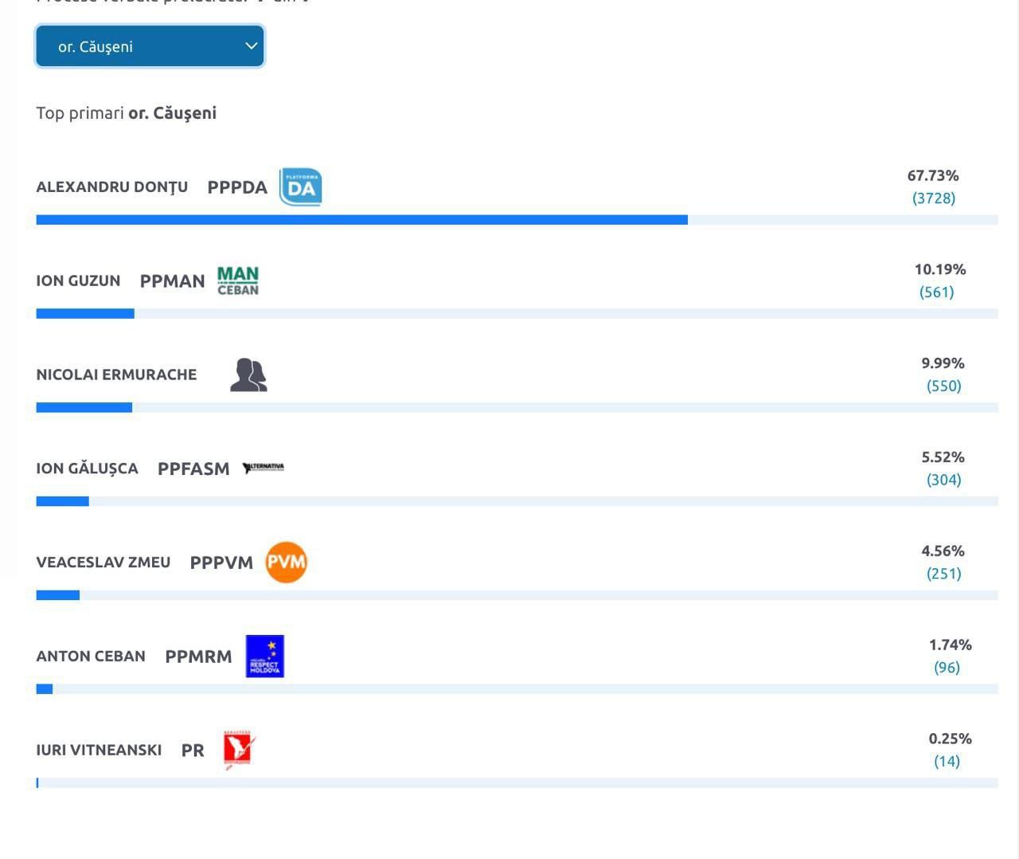Image resolution: width=1019 pixels, height=859 pixels.
Task: Click the Respect Moldova blue logo
Action: tap(265, 656)
